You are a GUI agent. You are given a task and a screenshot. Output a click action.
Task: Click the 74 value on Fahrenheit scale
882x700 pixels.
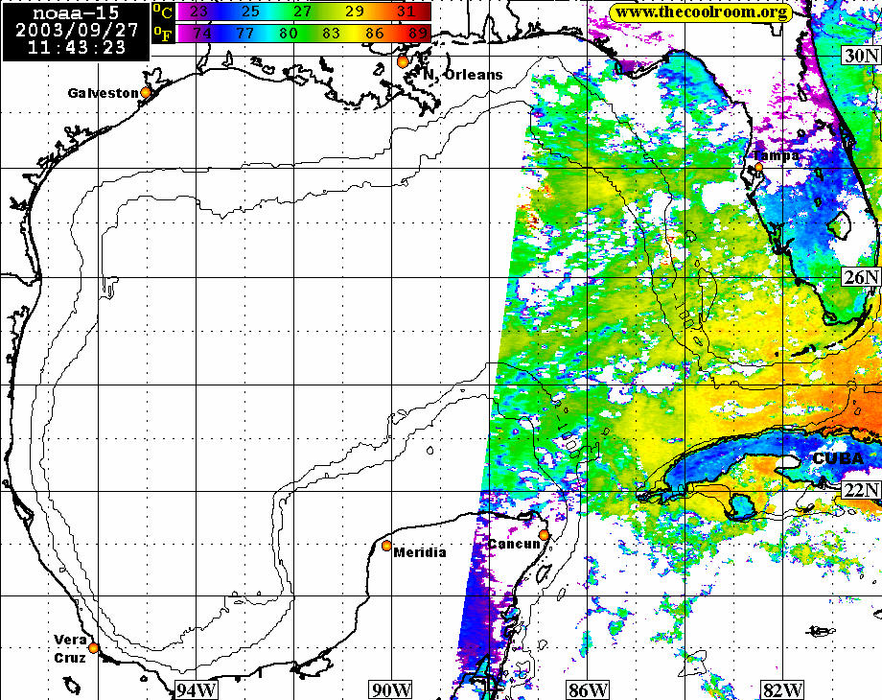(202, 34)
